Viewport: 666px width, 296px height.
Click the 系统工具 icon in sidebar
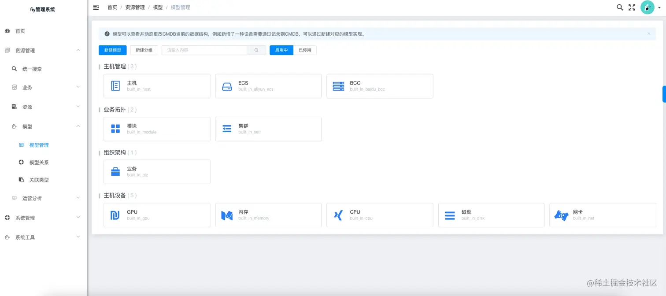(x=7, y=237)
